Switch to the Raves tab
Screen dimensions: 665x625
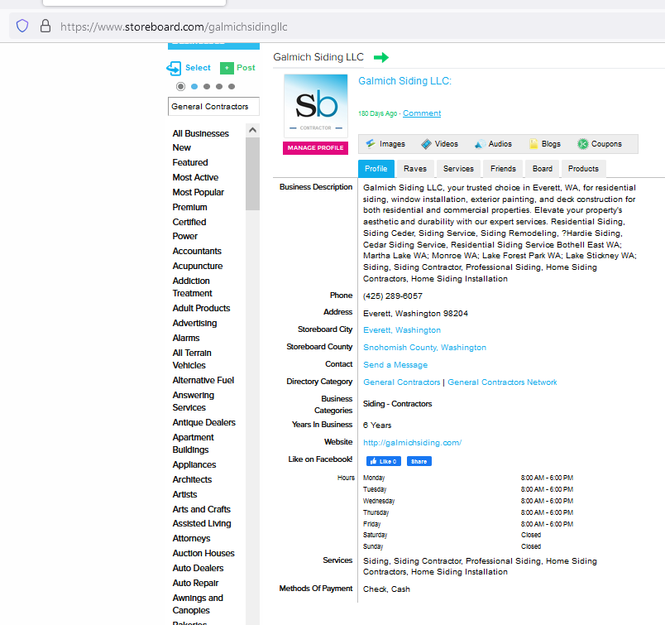click(415, 169)
